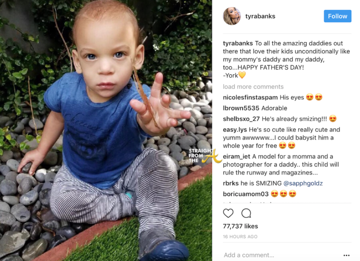Follow the tyrabanks account

coord(337,16)
